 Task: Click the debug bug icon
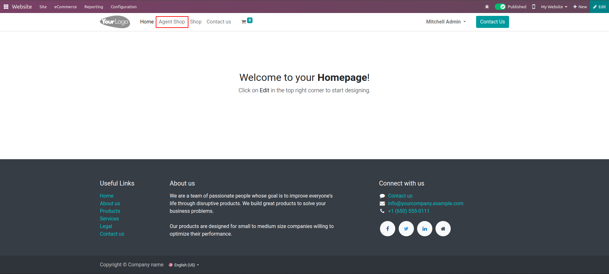coord(487,7)
